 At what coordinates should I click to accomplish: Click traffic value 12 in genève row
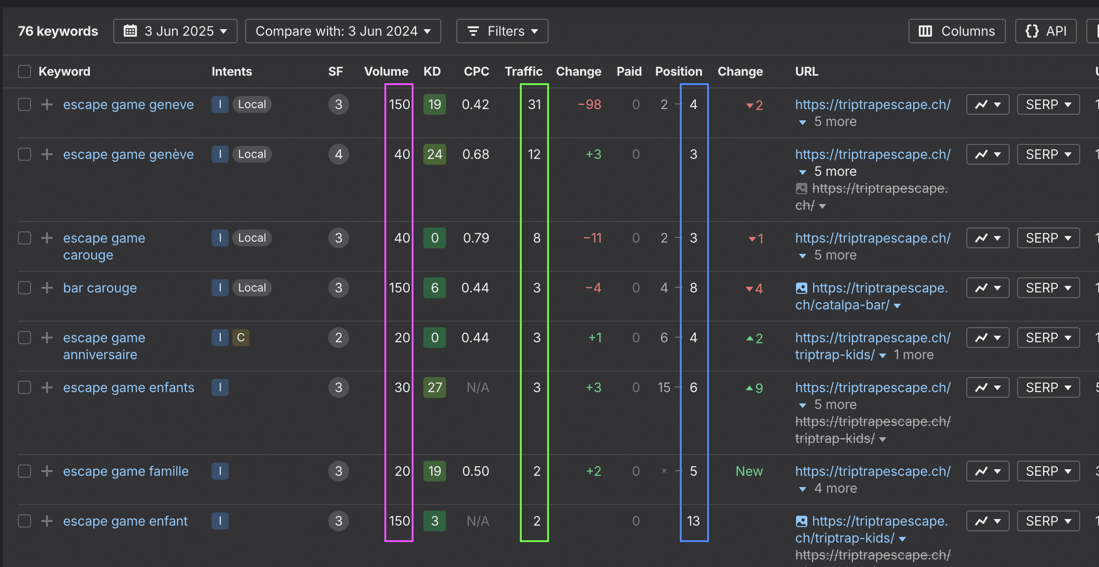534,154
